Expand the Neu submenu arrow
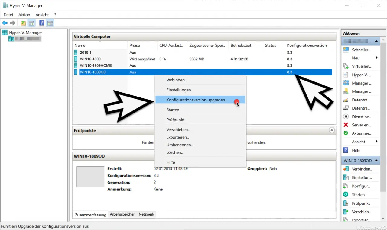Image resolution: width=387 pixels, height=230 pixels. 376,58
